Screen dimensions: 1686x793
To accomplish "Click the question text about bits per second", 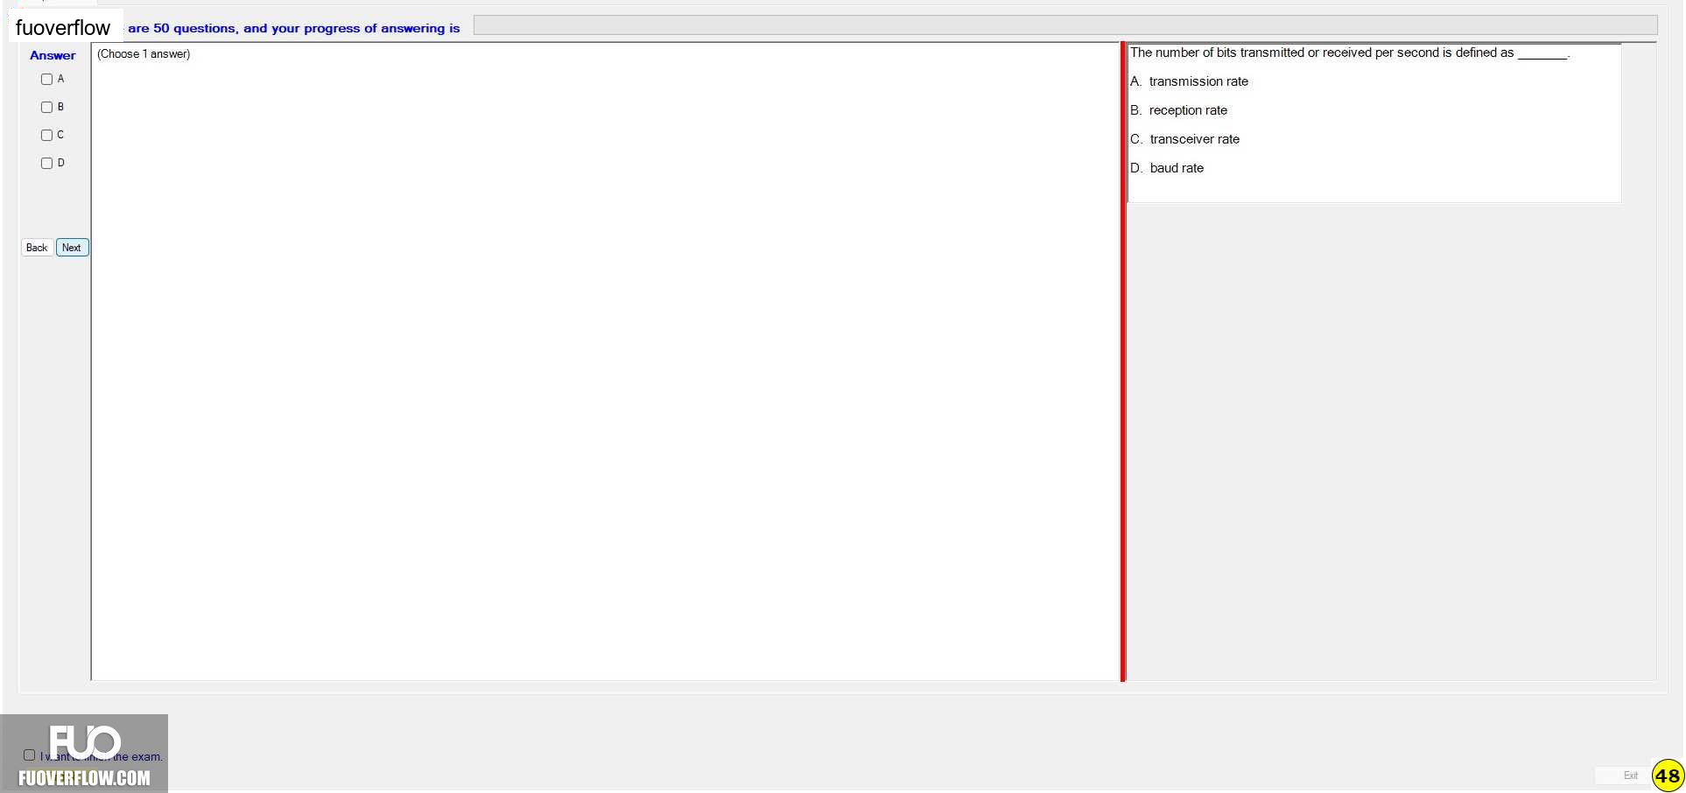I will pos(1349,53).
